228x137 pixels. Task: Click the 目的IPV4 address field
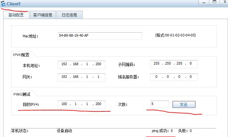pos(81,104)
